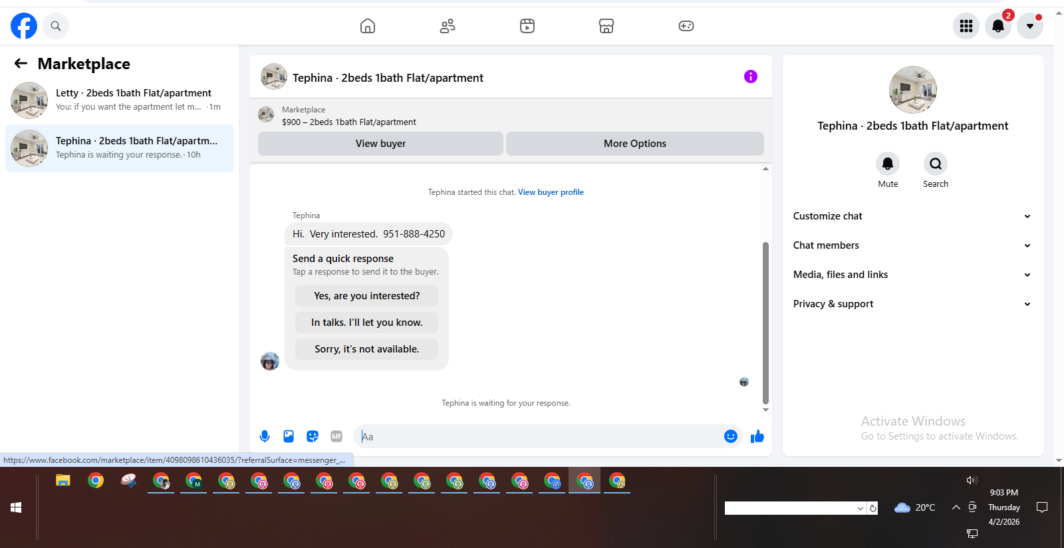Select the Tephina conversation in the list
The width and height of the screenshot is (1064, 548).
tap(120, 148)
